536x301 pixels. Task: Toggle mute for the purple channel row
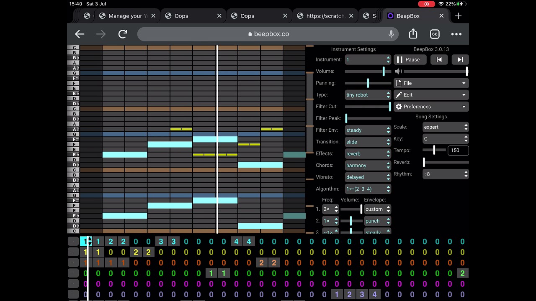[x=73, y=294]
